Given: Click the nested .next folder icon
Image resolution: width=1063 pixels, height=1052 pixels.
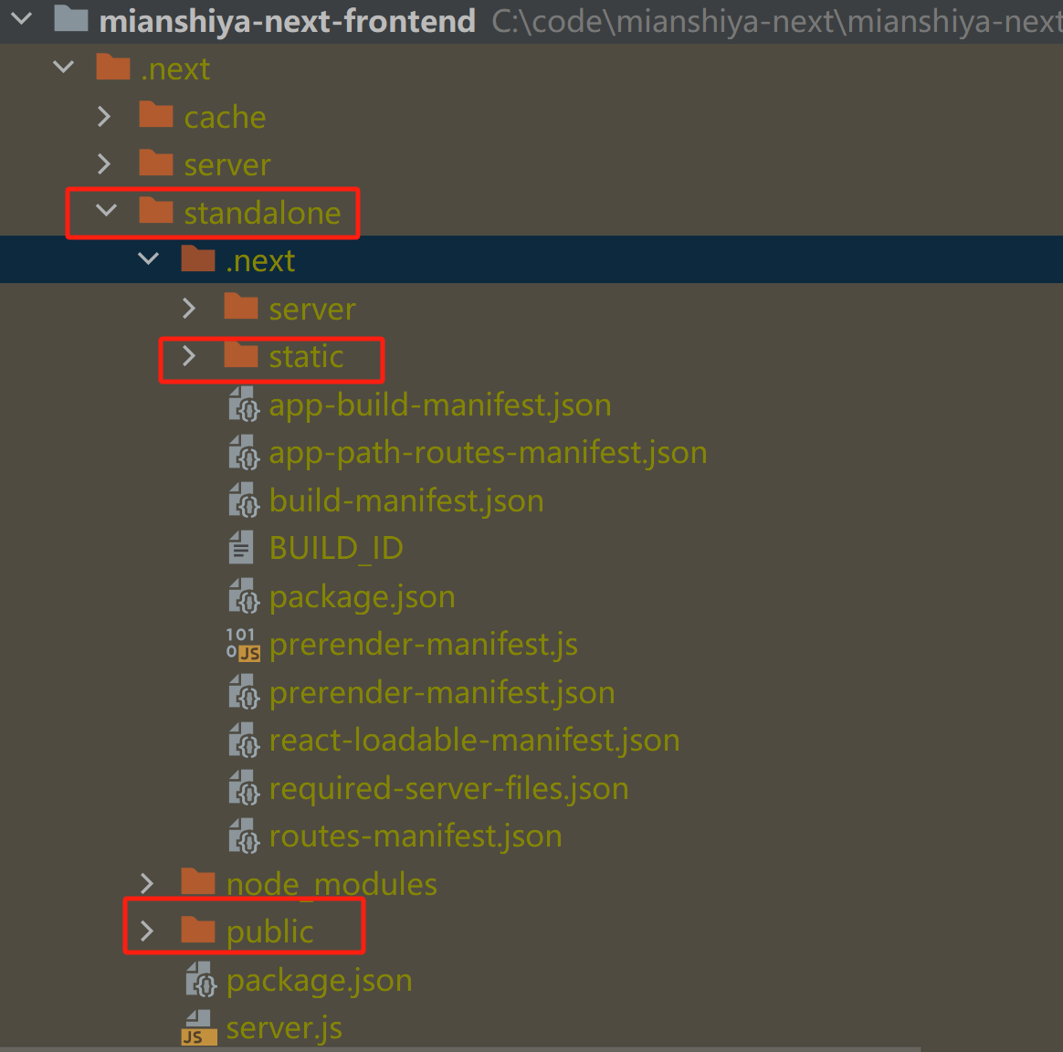Looking at the screenshot, I should click(x=198, y=258).
